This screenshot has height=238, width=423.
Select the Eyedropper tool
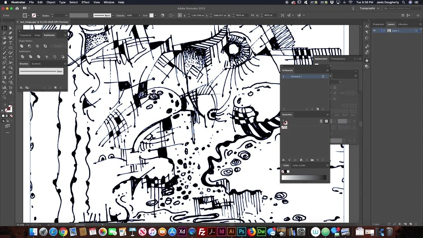point(11,78)
